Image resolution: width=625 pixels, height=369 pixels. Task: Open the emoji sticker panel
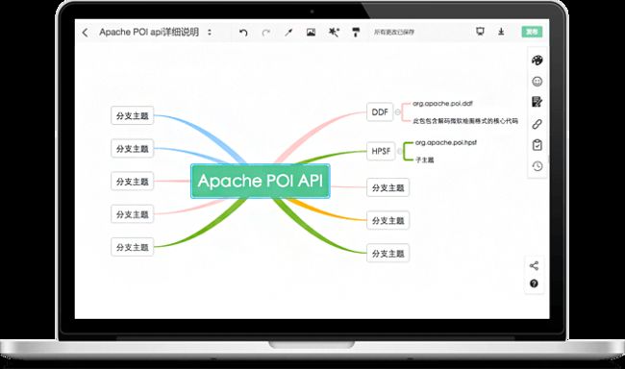pos(537,82)
